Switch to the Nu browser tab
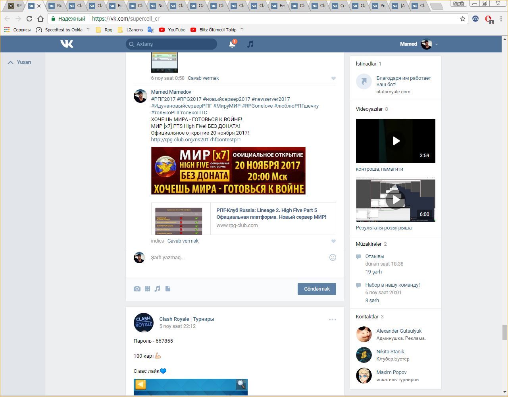Image resolution: width=508 pixels, height=397 pixels. (156, 6)
